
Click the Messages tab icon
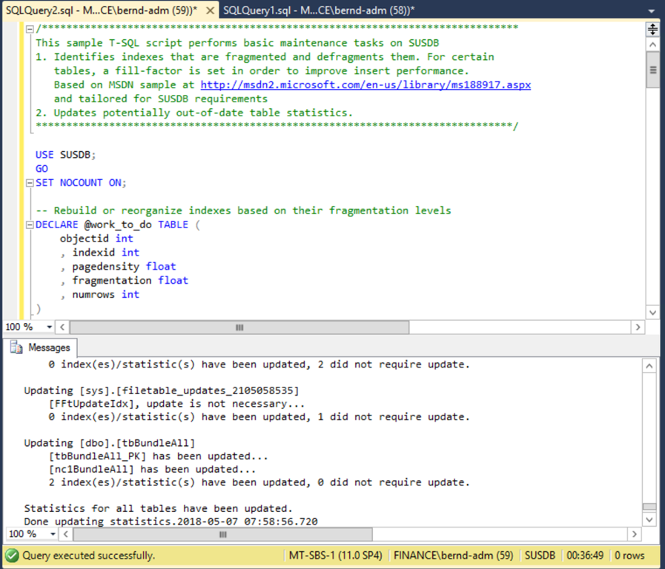16,347
